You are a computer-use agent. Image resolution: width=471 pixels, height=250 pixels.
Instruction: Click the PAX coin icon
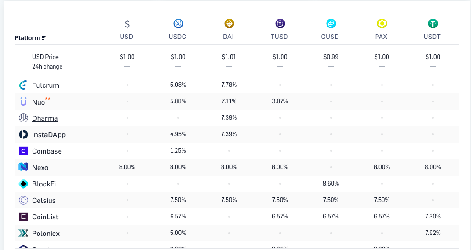coord(382,23)
